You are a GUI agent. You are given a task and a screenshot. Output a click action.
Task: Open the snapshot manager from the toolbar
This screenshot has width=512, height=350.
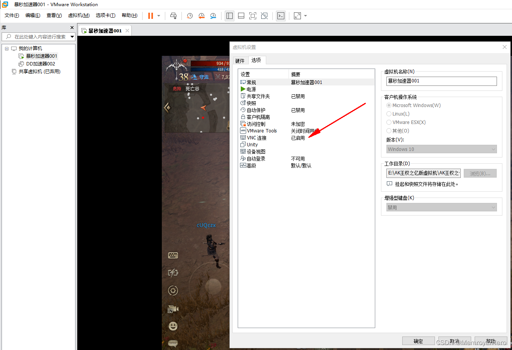click(213, 16)
